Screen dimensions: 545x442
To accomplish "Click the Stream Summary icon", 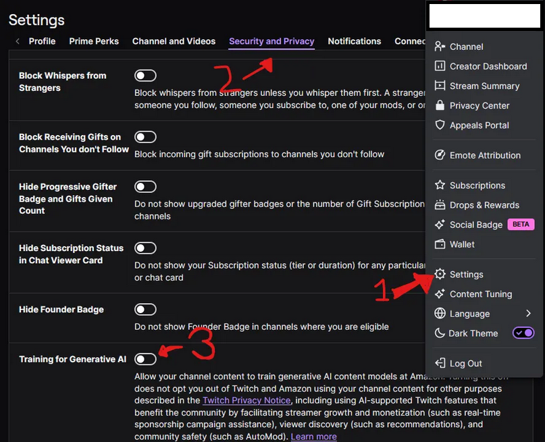I will 440,86.
